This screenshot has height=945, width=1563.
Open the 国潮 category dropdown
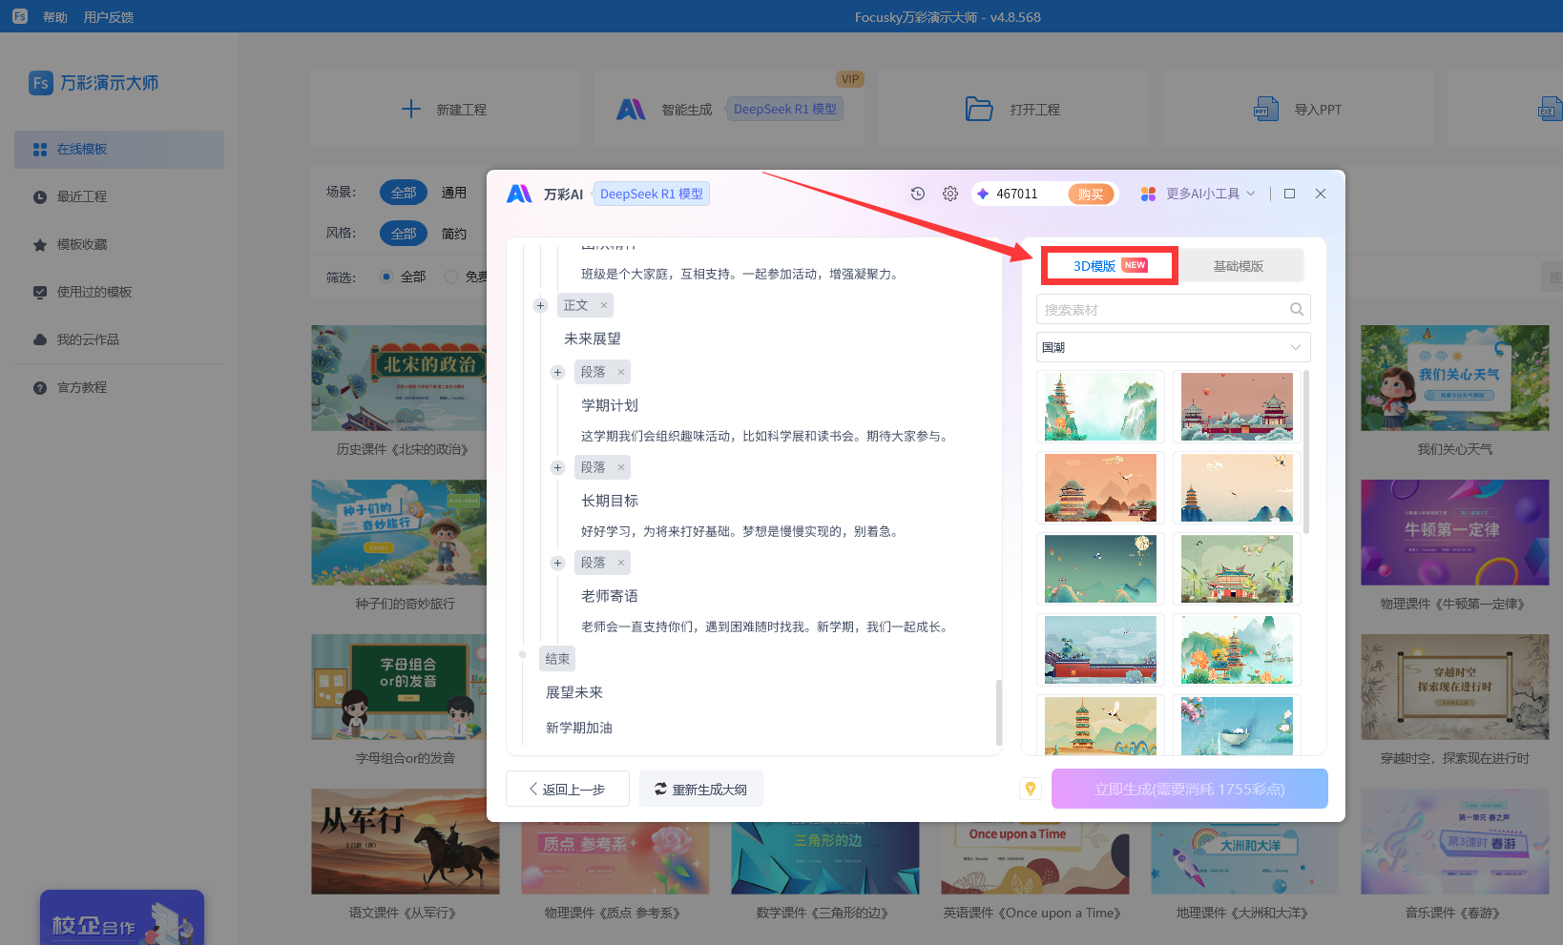click(x=1174, y=347)
